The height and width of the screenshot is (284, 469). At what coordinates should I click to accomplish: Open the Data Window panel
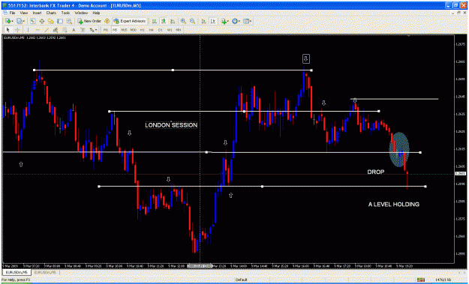pyautogui.click(x=42, y=21)
